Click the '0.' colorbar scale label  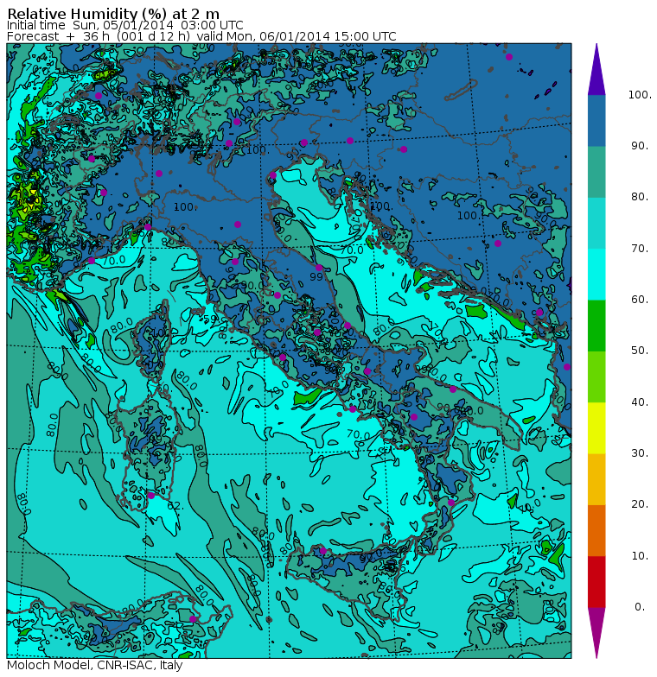[x=640, y=607]
